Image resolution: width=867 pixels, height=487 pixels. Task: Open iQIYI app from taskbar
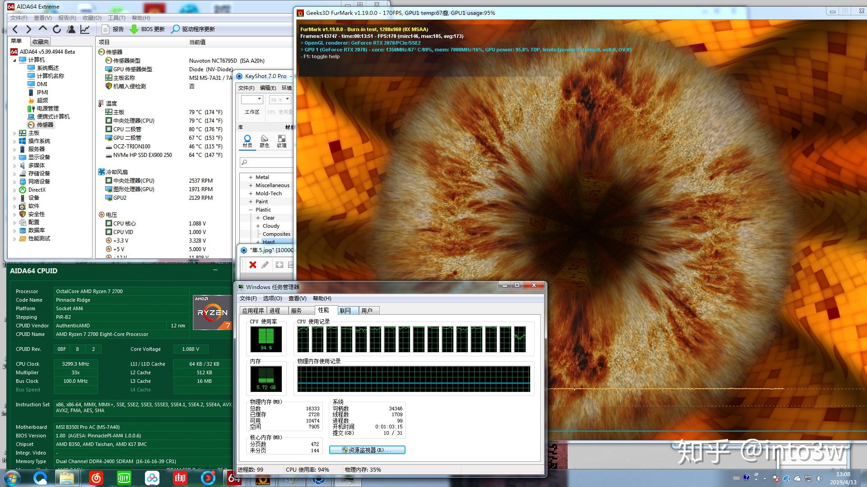pos(124,478)
